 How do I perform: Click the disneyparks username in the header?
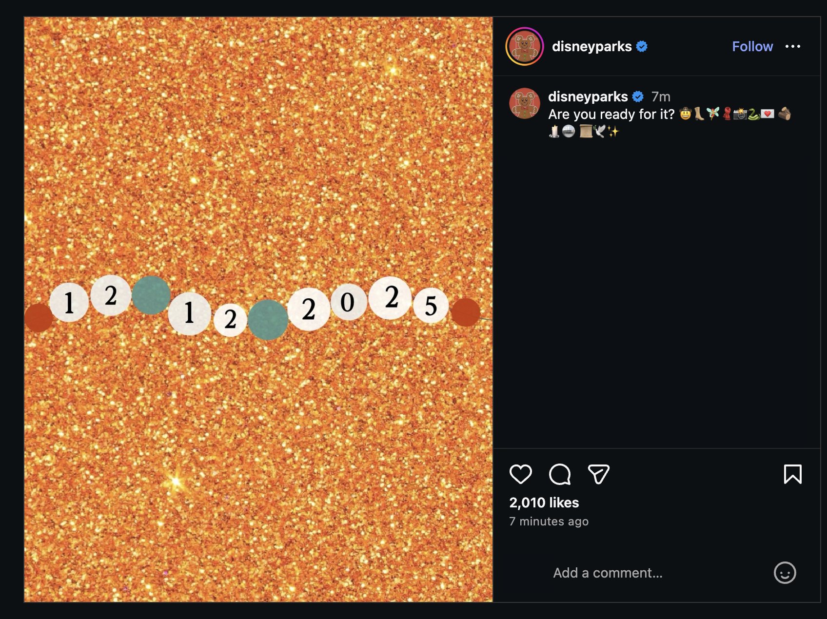click(591, 46)
